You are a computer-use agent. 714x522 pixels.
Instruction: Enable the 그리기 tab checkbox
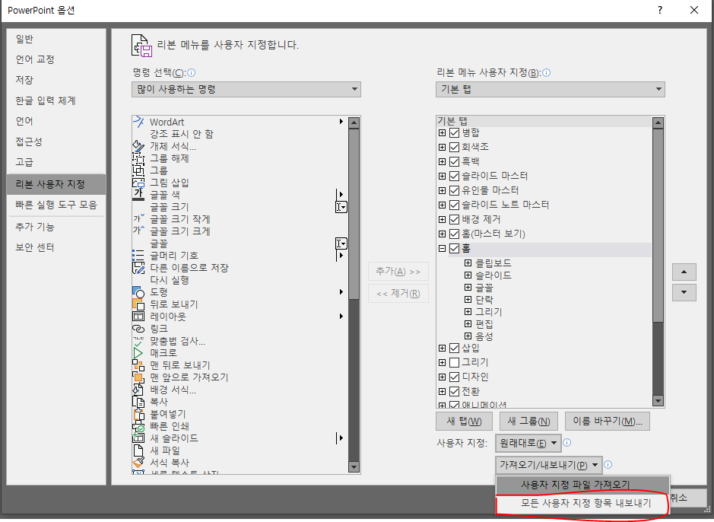point(454,362)
